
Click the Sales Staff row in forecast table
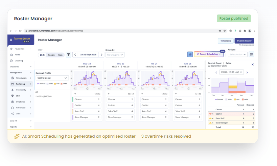(231, 118)
